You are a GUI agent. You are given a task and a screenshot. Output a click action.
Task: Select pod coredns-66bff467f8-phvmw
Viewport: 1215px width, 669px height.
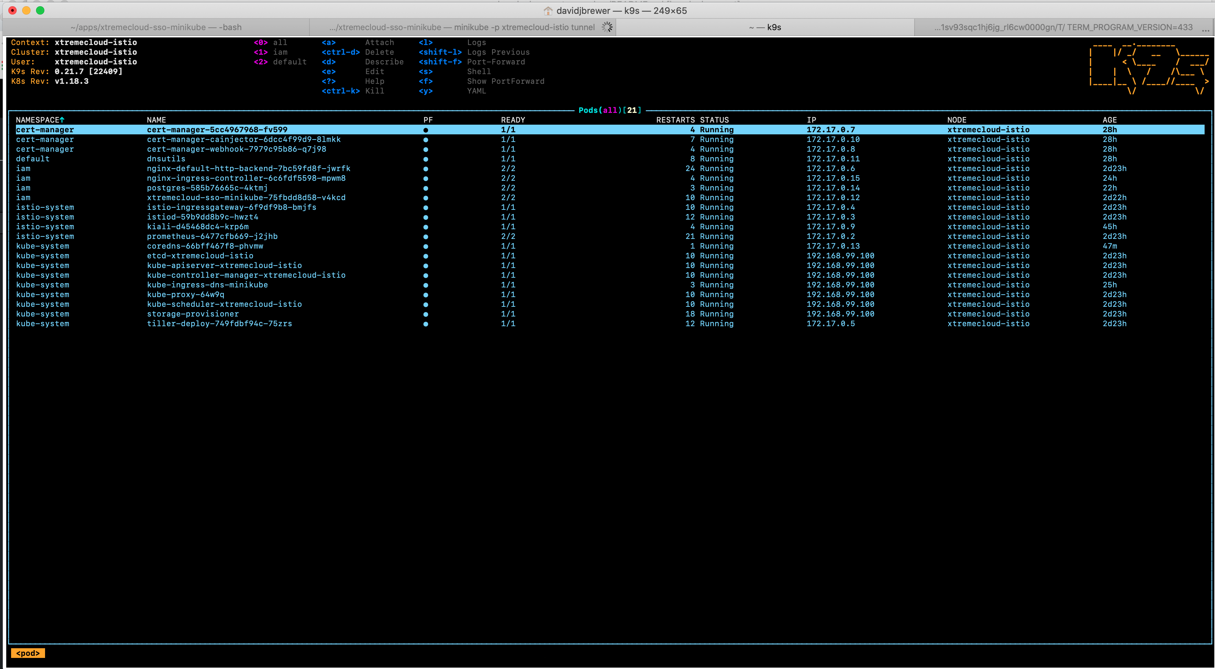pyautogui.click(x=610, y=246)
